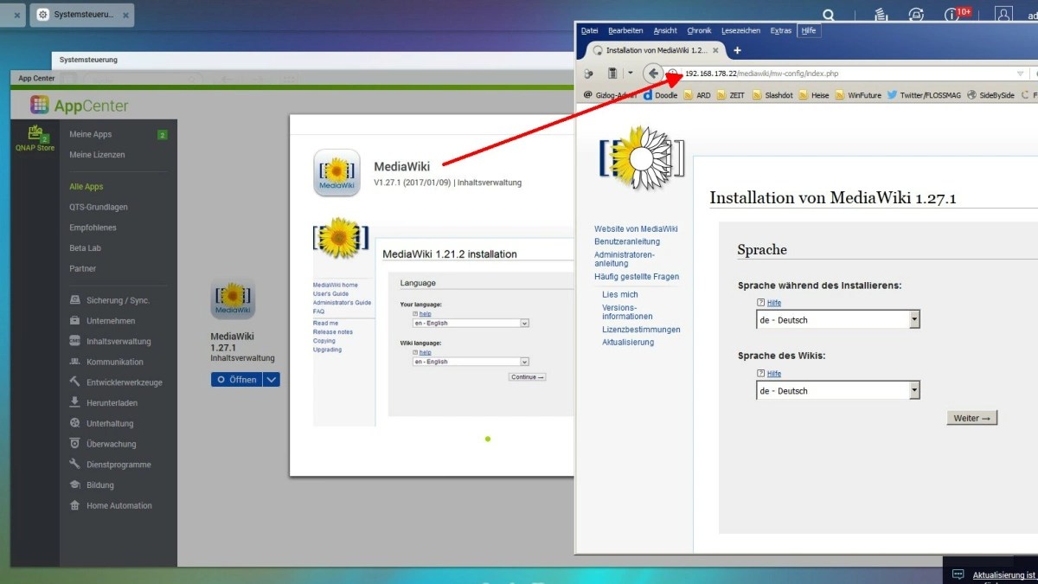Click the Inhaltsverwaltung category icon
This screenshot has width=1038, height=584.
[75, 341]
